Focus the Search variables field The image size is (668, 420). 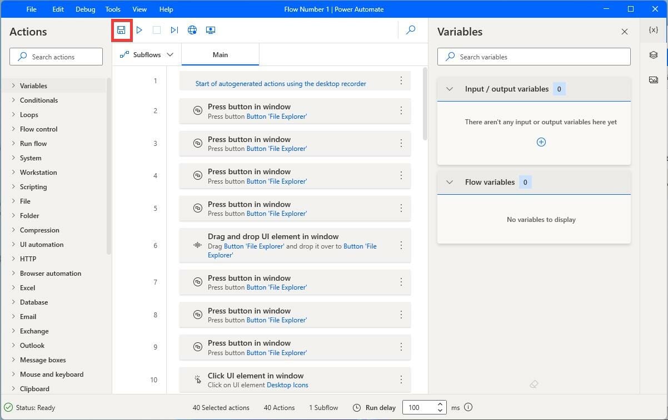(534, 57)
